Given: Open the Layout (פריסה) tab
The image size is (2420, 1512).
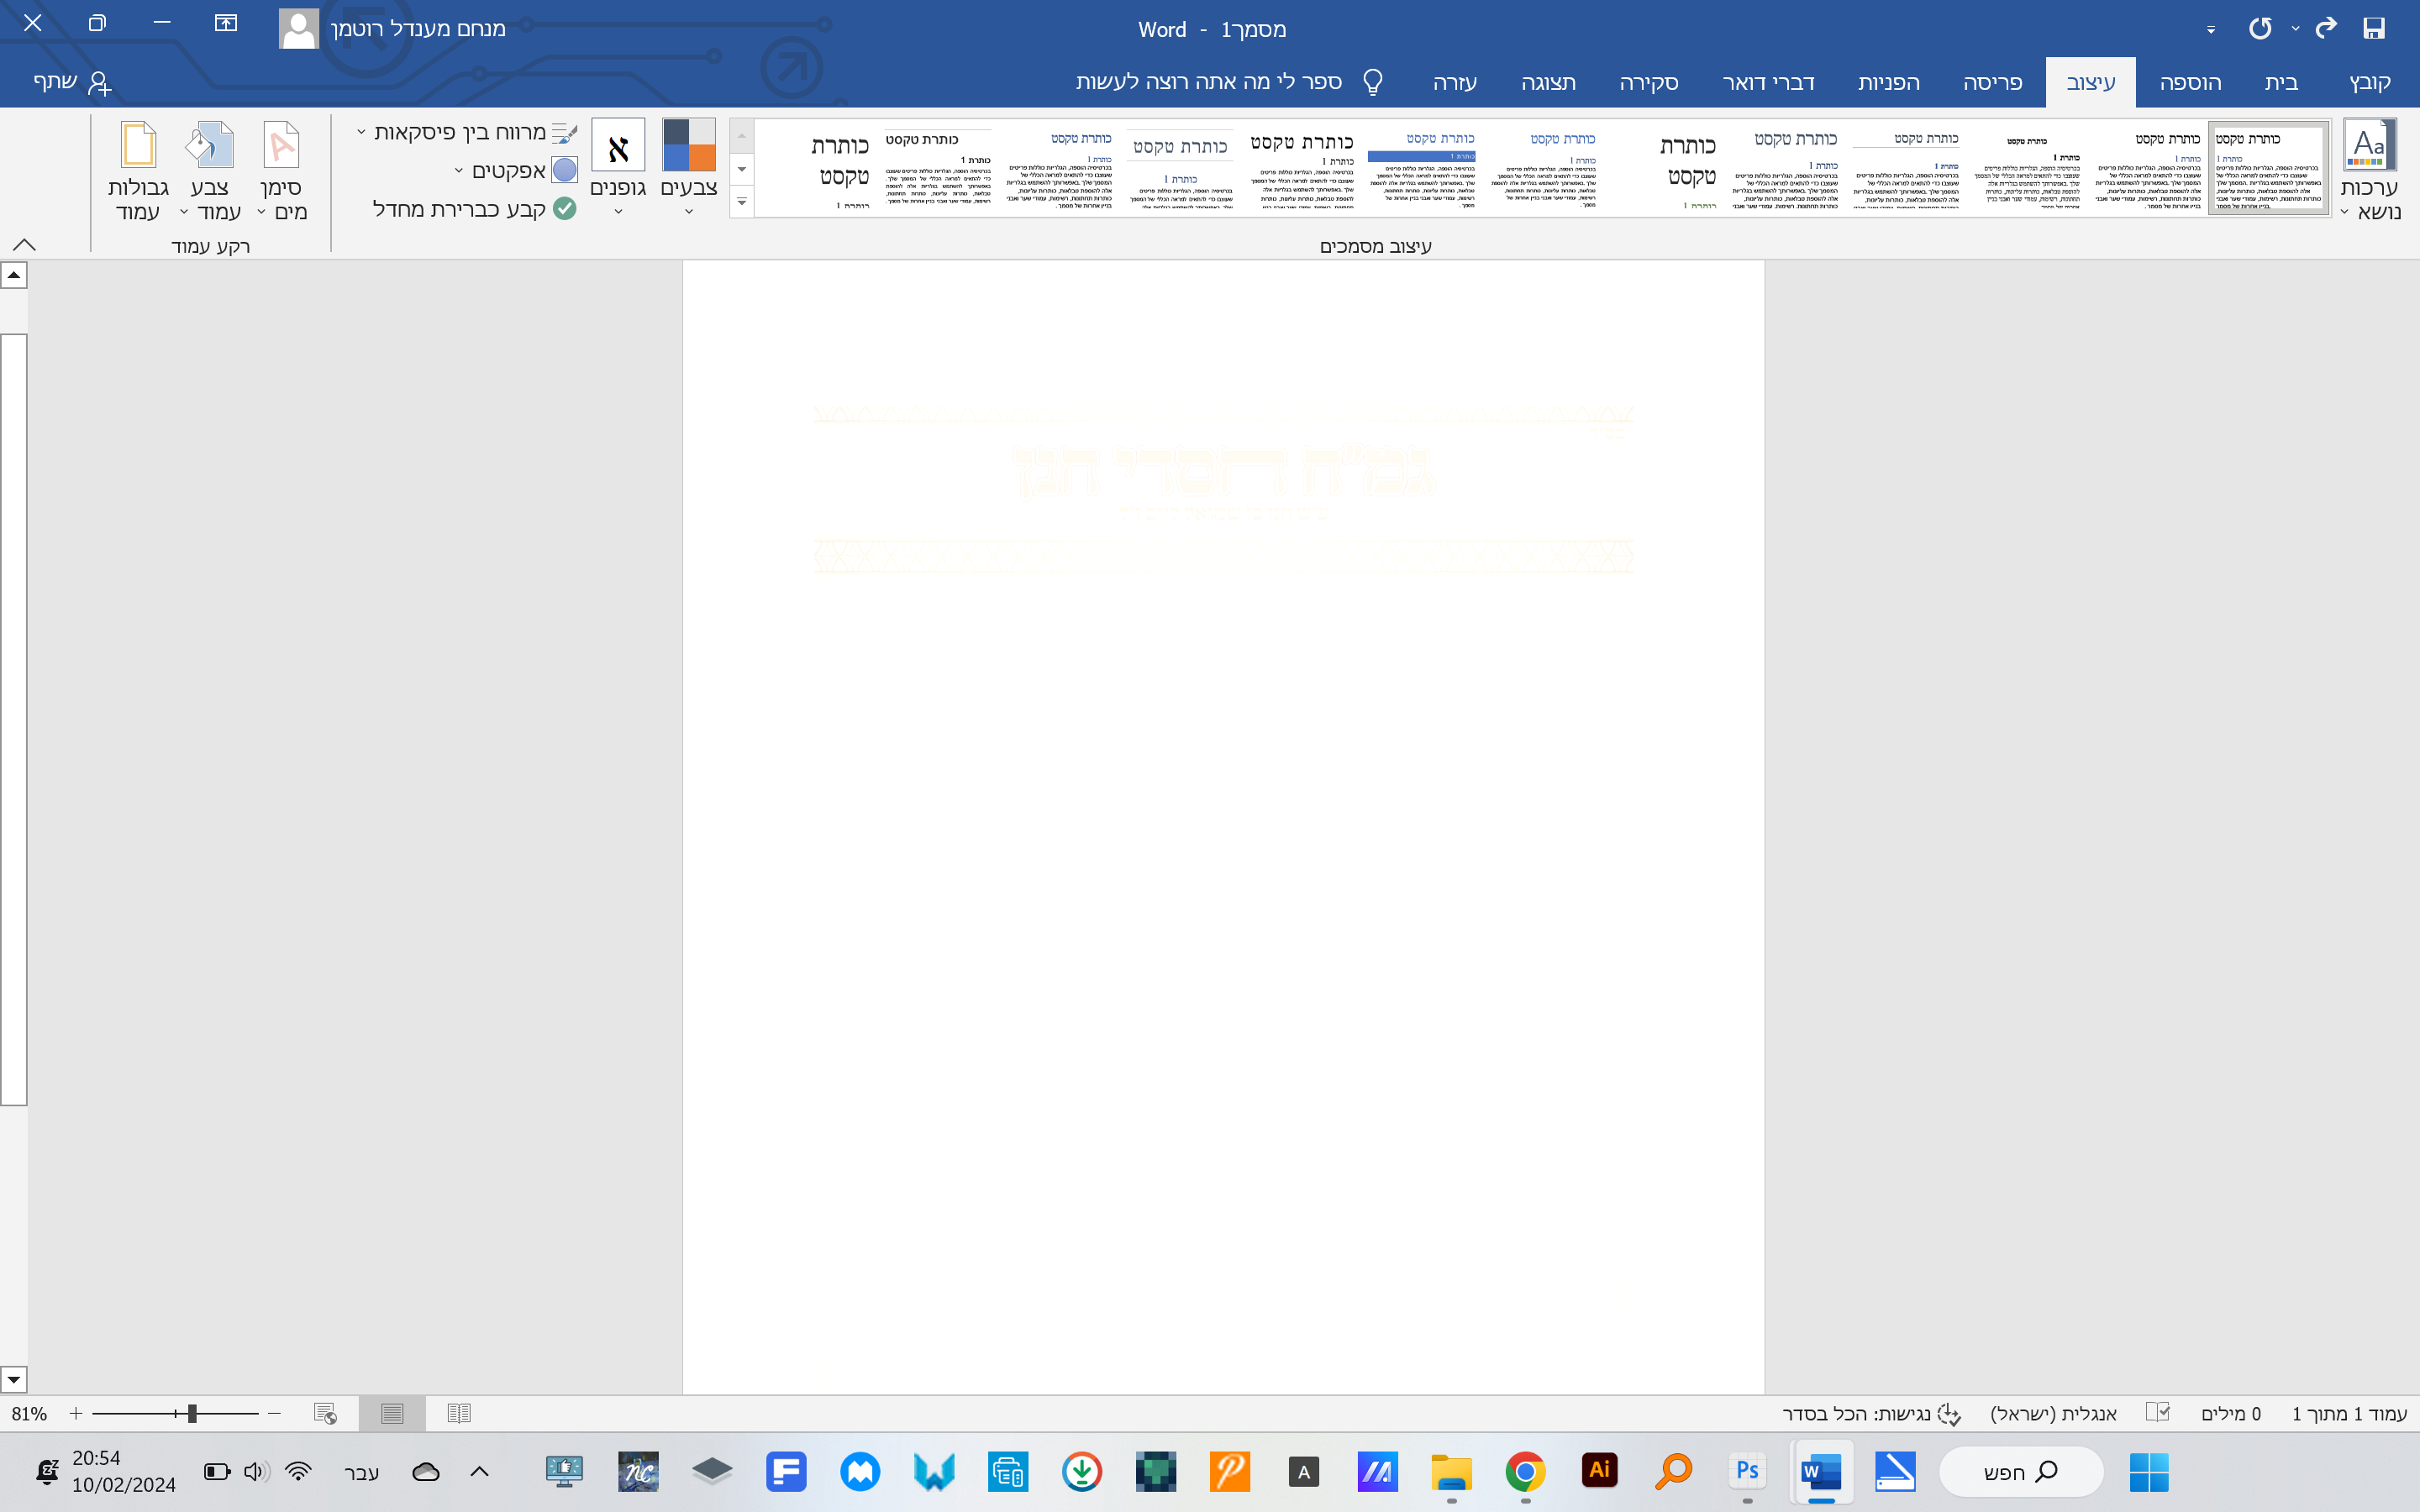Looking at the screenshot, I should tap(1992, 82).
